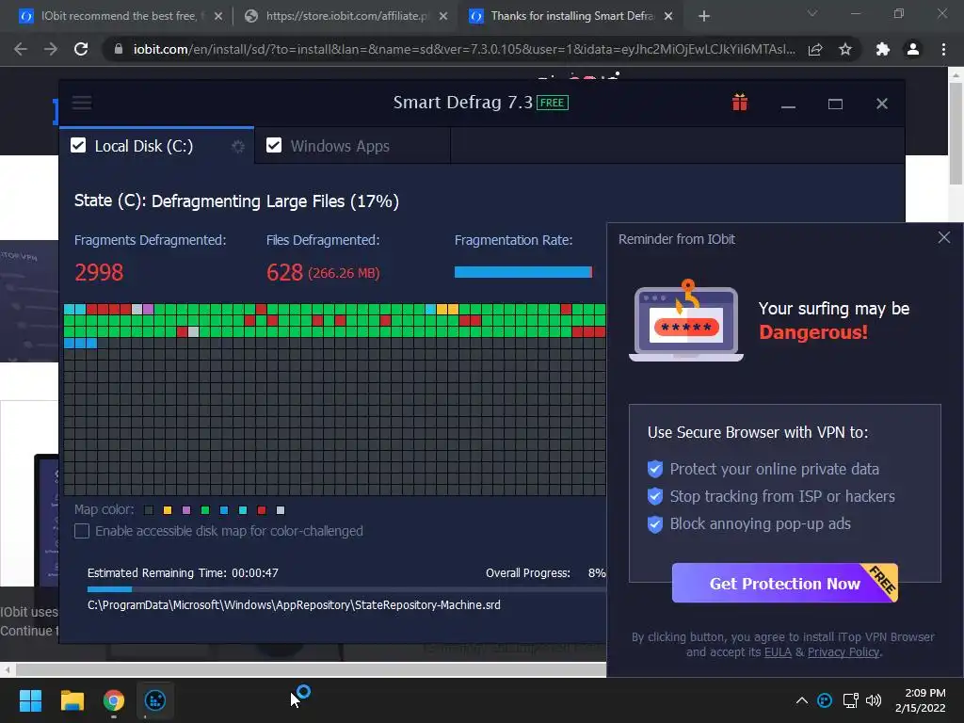This screenshot has width=964, height=723.
Task: Switch to 'IObit recommend the best free' tab
Action: point(119,16)
